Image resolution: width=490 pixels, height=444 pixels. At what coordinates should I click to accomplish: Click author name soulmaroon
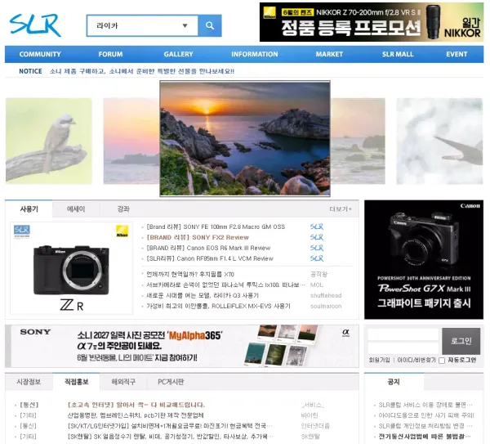pos(326,307)
